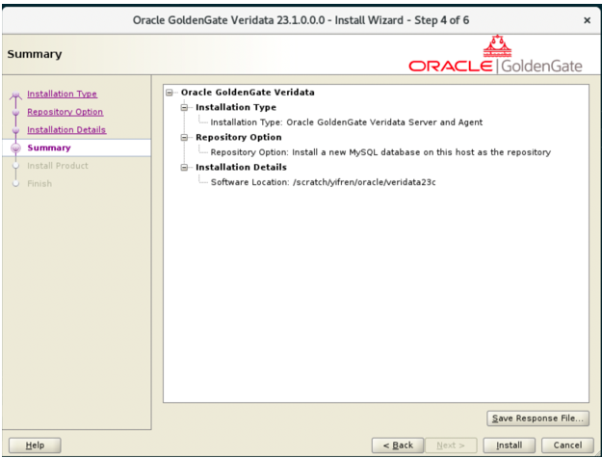The width and height of the screenshot is (602, 458).
Task: Go back with the Back button
Action: [x=398, y=445]
